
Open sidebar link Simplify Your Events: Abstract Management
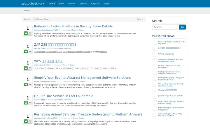click(170, 61)
